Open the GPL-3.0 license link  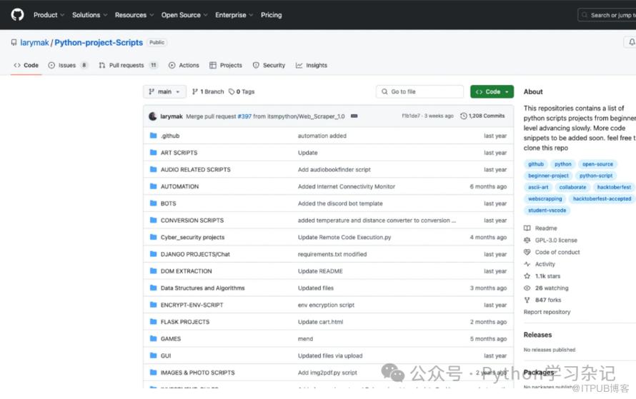(x=556, y=240)
